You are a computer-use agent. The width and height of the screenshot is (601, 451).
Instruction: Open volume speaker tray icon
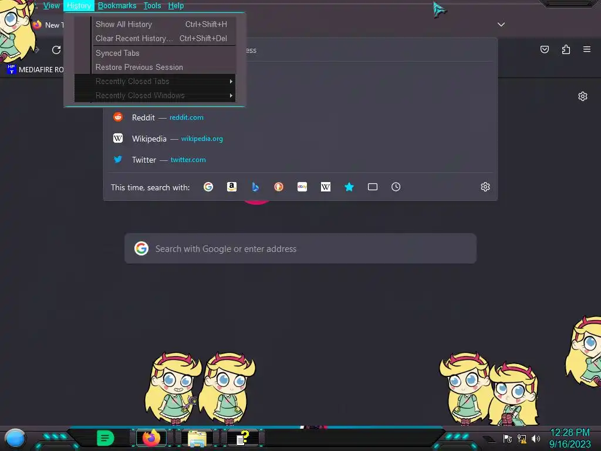536,439
